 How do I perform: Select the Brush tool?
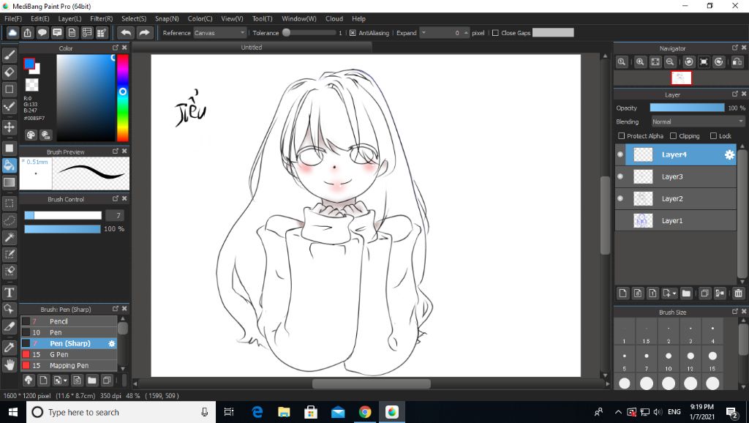9,55
